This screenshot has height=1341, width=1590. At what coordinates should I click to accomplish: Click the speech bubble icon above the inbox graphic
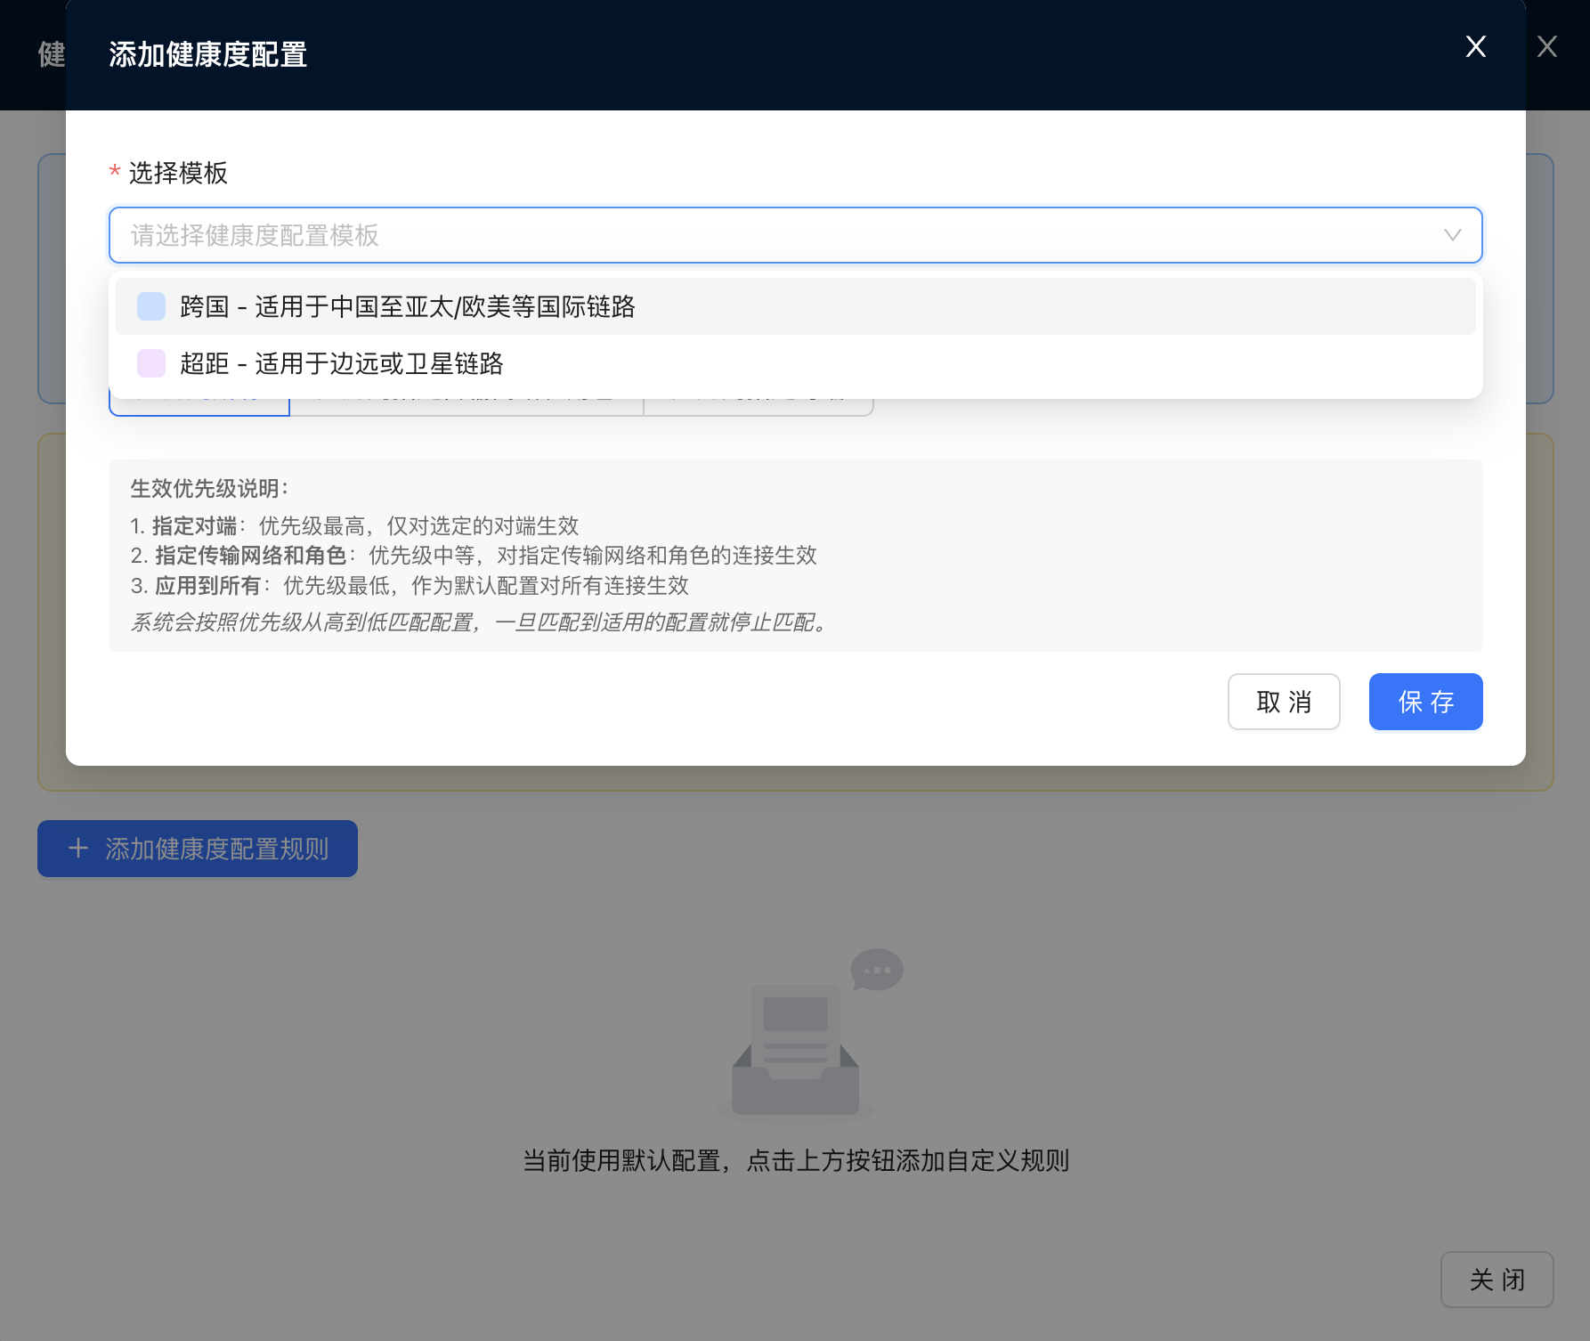point(876,970)
